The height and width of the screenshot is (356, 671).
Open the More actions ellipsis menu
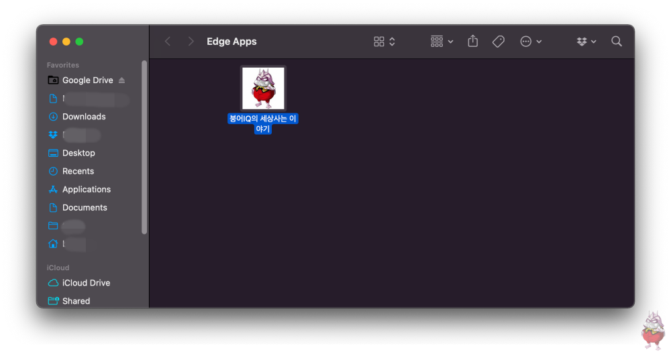pos(525,42)
